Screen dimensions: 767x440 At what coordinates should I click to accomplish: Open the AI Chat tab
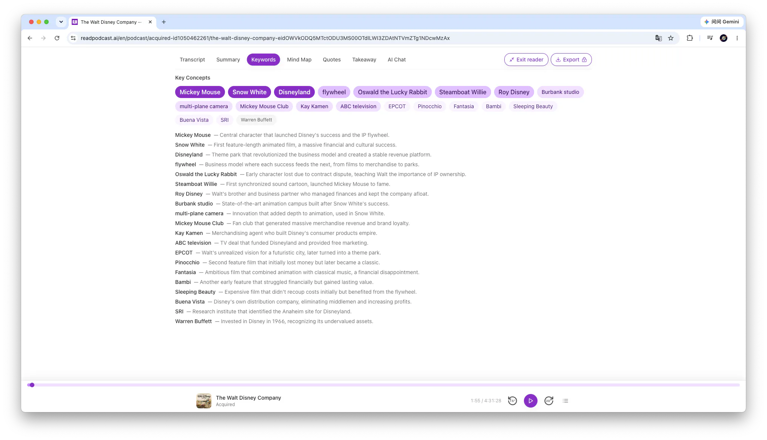coord(397,60)
